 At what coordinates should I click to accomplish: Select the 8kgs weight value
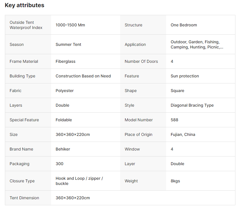point(175,181)
